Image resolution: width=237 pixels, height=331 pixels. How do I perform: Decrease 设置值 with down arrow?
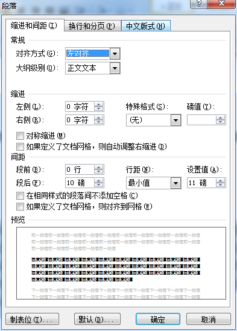click(x=220, y=185)
